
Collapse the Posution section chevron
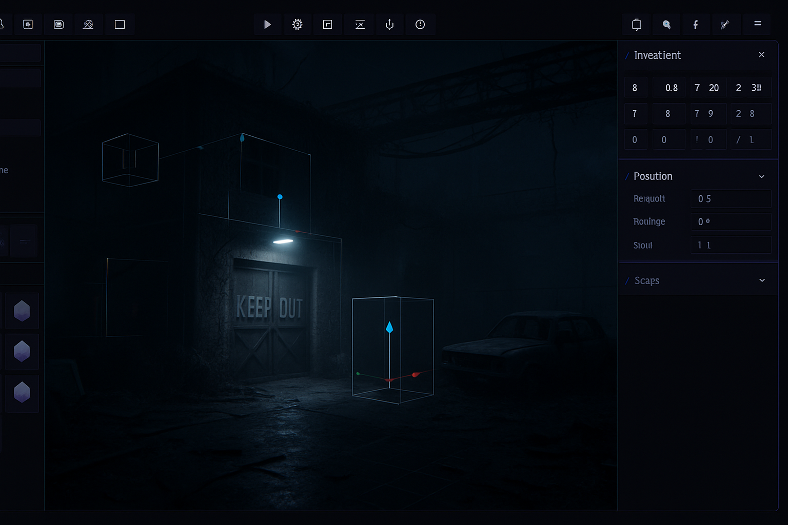[761, 177]
